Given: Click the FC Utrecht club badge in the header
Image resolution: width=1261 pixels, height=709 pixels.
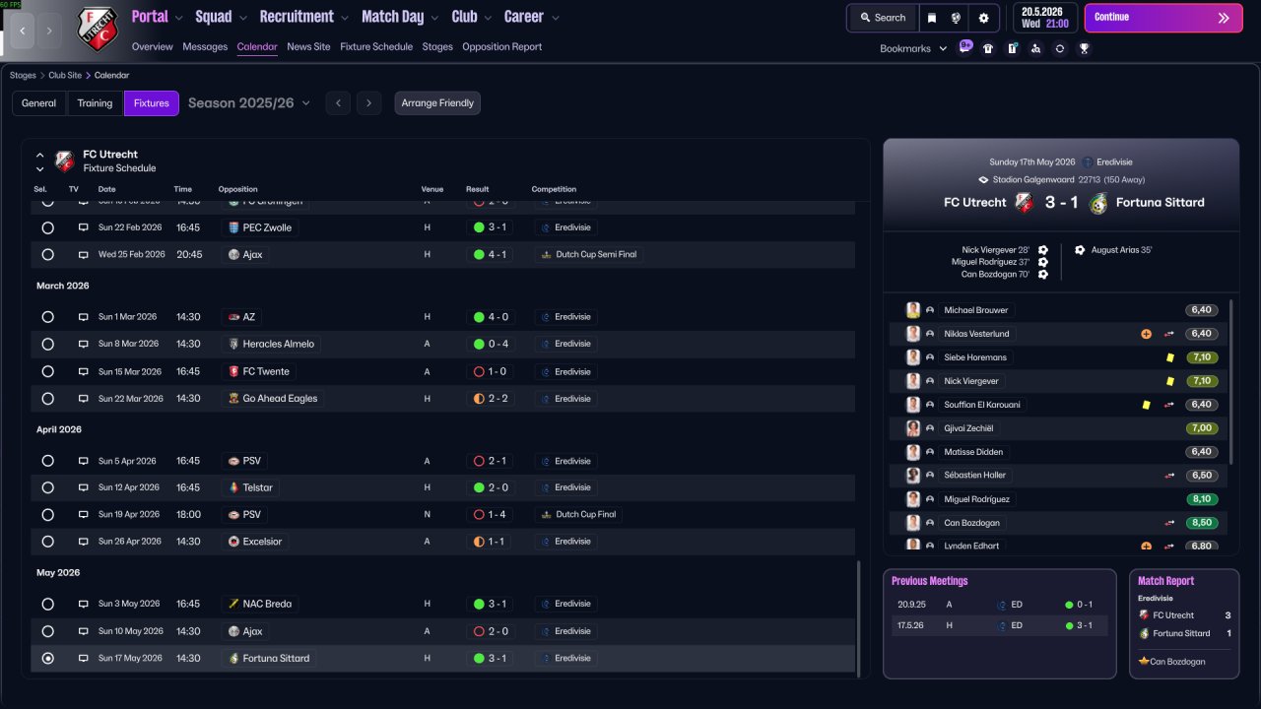Looking at the screenshot, I should [98, 29].
